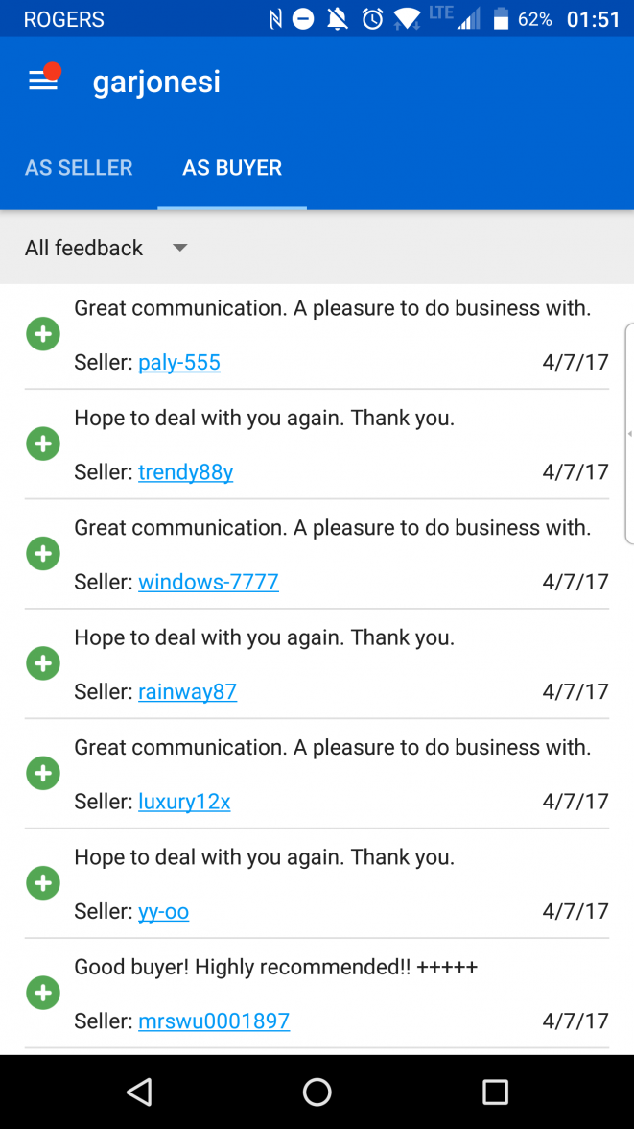Select the AS BUYER tab

(x=231, y=167)
